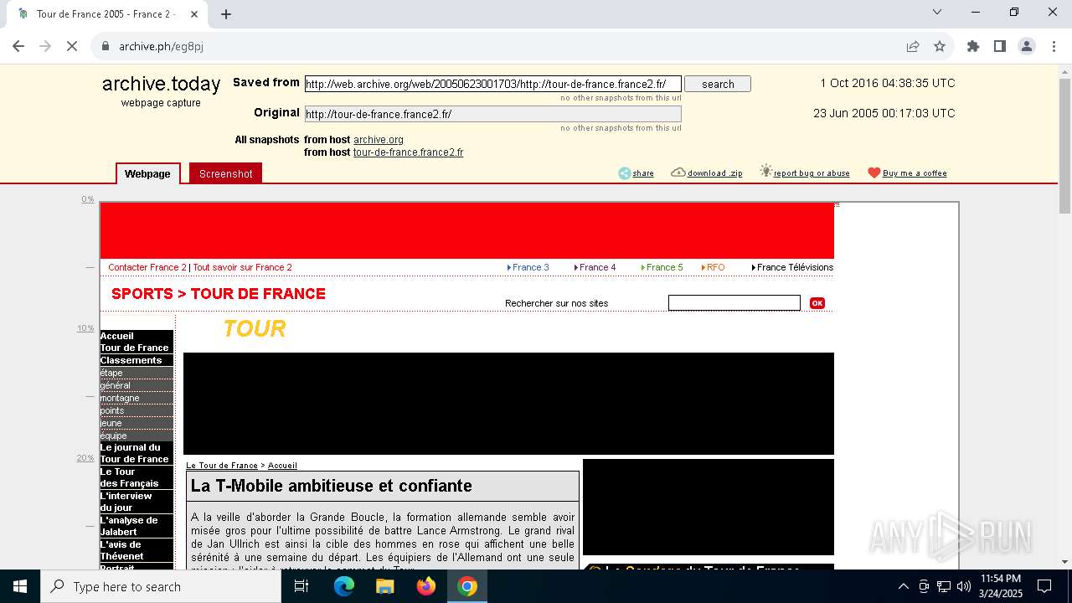
Task: Toggle the Chrome side panel icon
Action: click(1000, 46)
